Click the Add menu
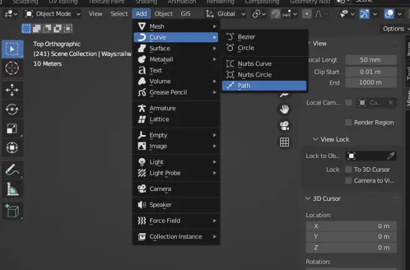The height and width of the screenshot is (270, 410). (x=141, y=14)
